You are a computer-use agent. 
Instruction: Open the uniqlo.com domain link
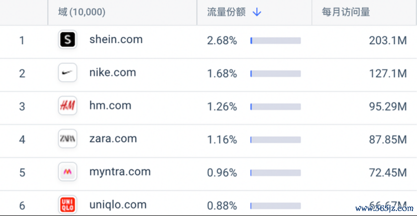coord(118,205)
